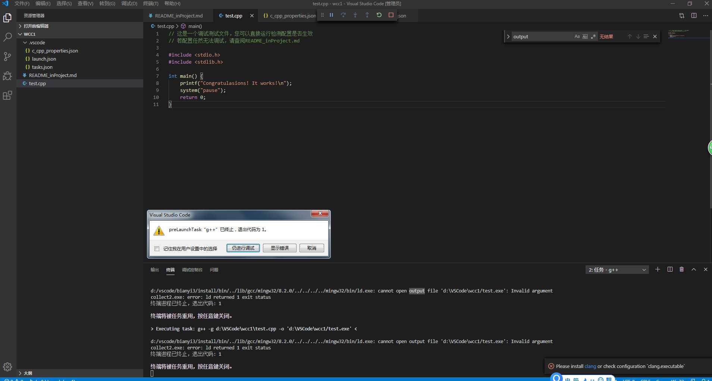Click main() in breadcrumb
712x381 pixels.
(x=195, y=26)
